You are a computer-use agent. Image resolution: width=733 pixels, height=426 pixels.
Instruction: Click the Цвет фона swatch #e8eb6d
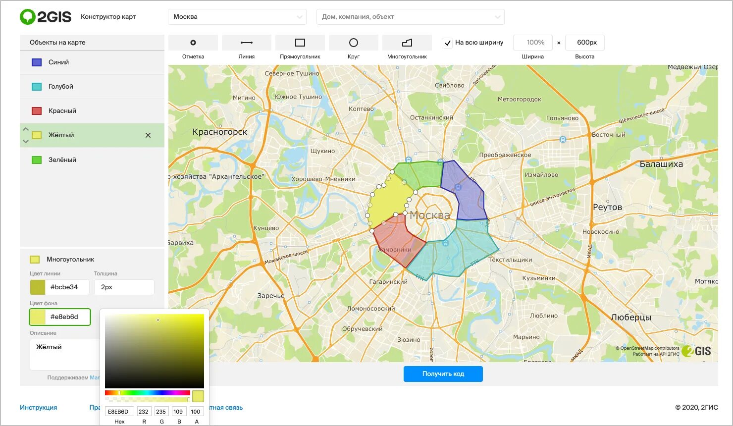tap(38, 317)
